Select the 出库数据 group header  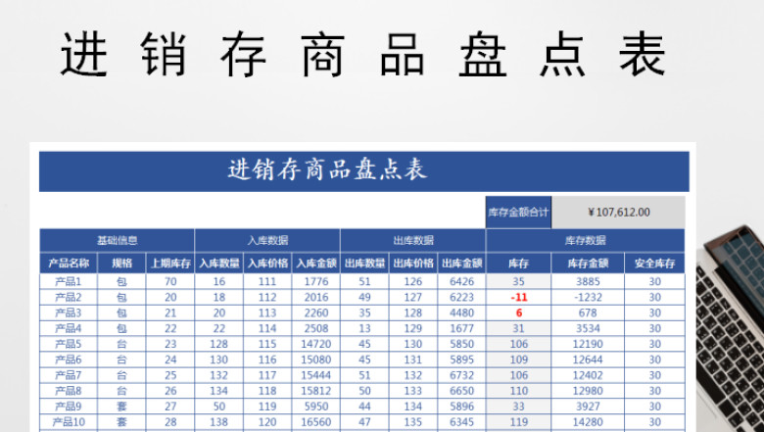pos(413,240)
